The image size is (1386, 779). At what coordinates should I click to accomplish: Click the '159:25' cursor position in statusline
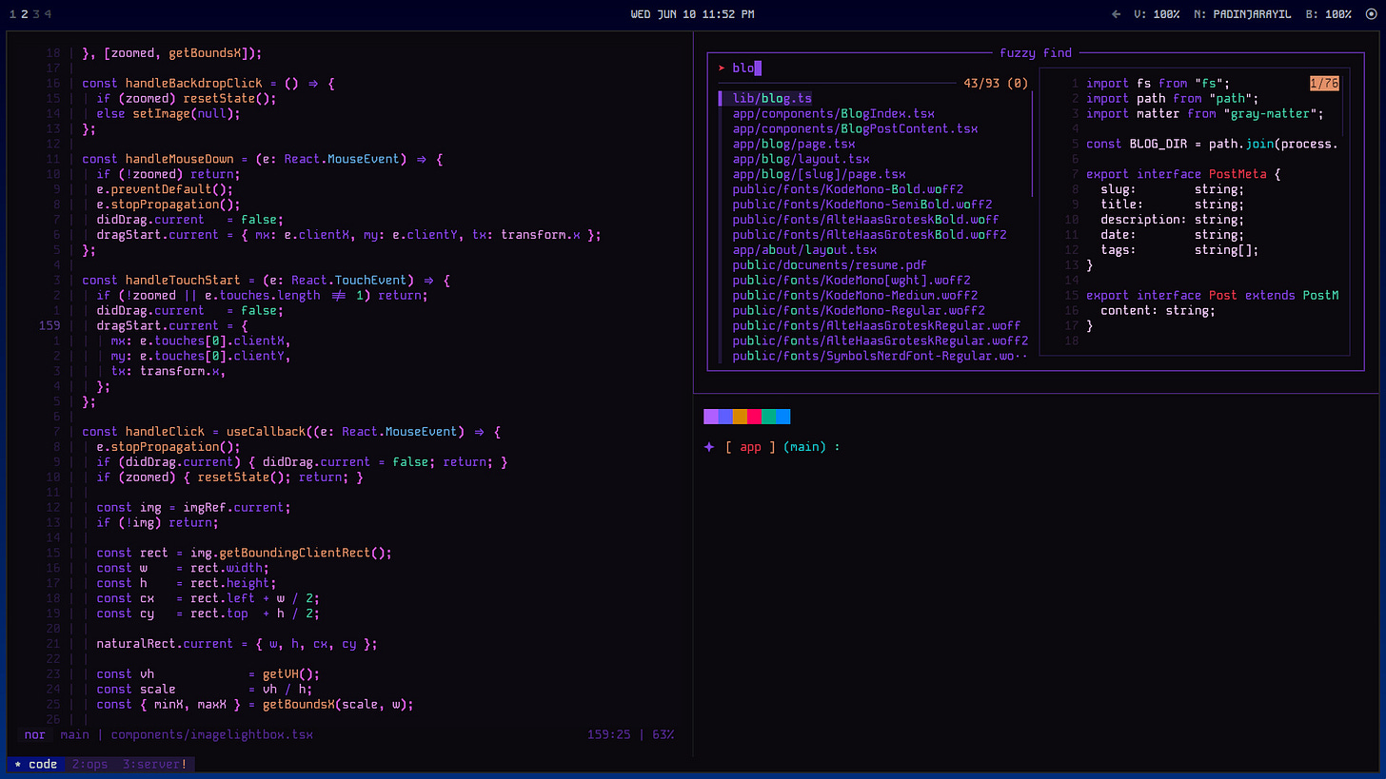(x=609, y=735)
